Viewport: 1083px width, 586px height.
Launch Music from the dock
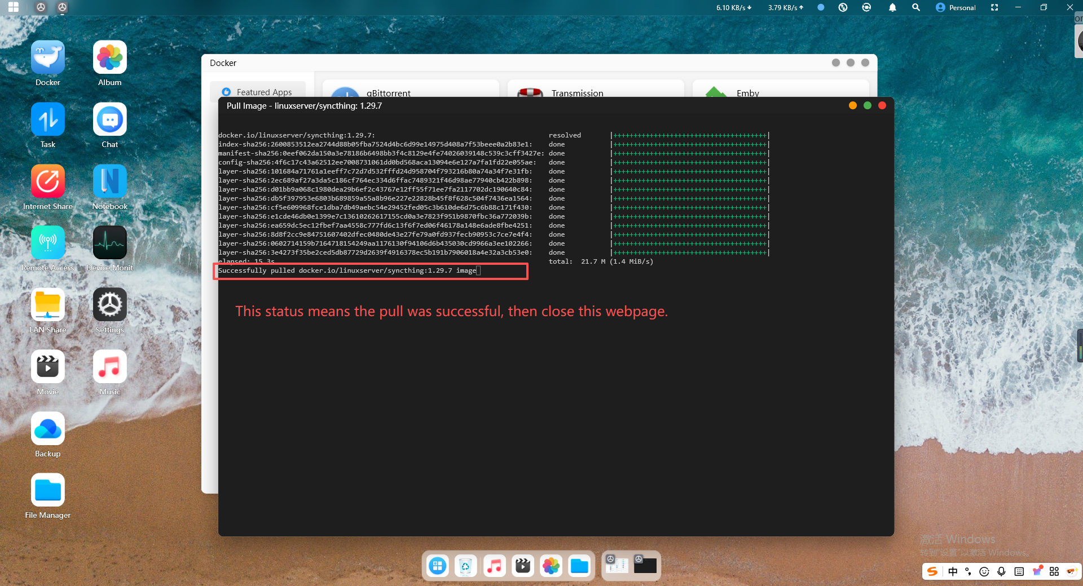pyautogui.click(x=495, y=566)
